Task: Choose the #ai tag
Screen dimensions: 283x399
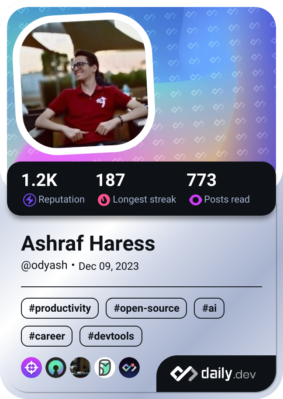Action: coord(209,308)
